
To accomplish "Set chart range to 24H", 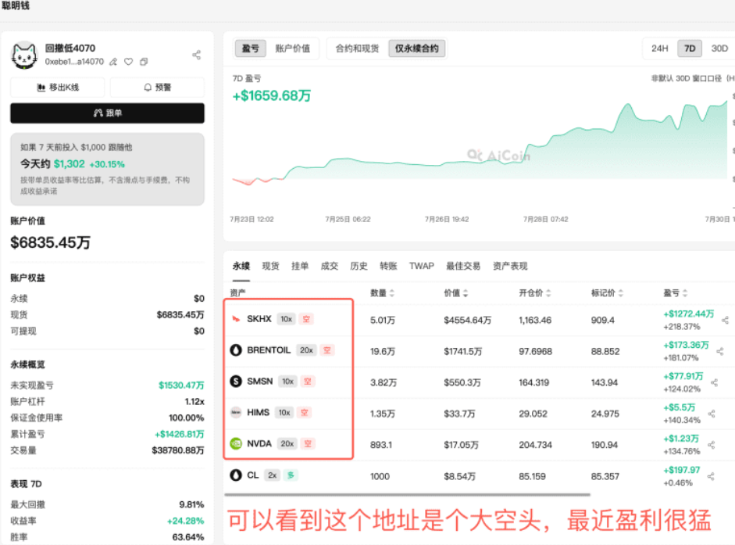I will point(659,48).
